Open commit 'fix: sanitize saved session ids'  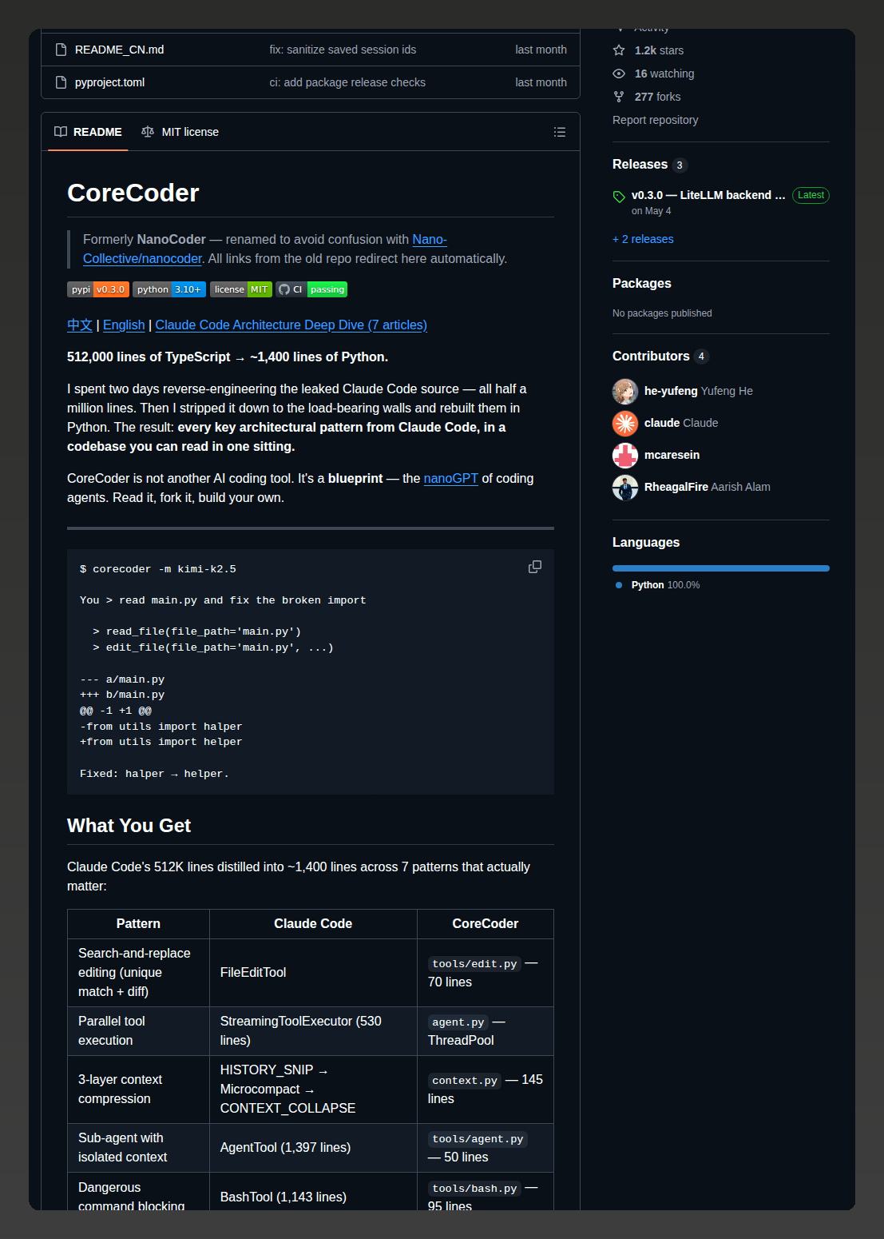pos(343,50)
